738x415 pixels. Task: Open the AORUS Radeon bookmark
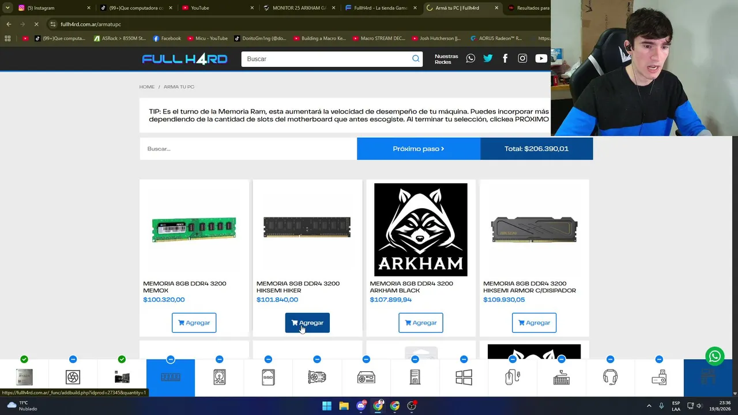click(496, 39)
